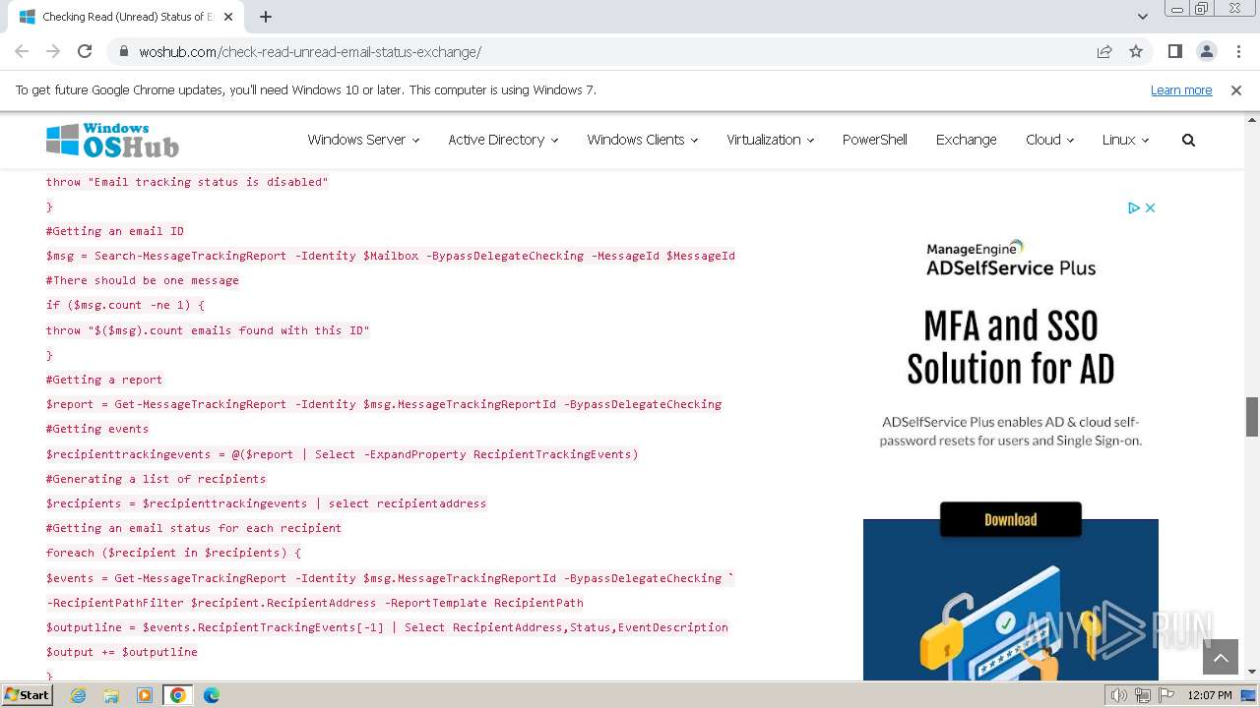Screen dimensions: 1260x708
Task: Expand the Cloud menu
Action: 1049,140
